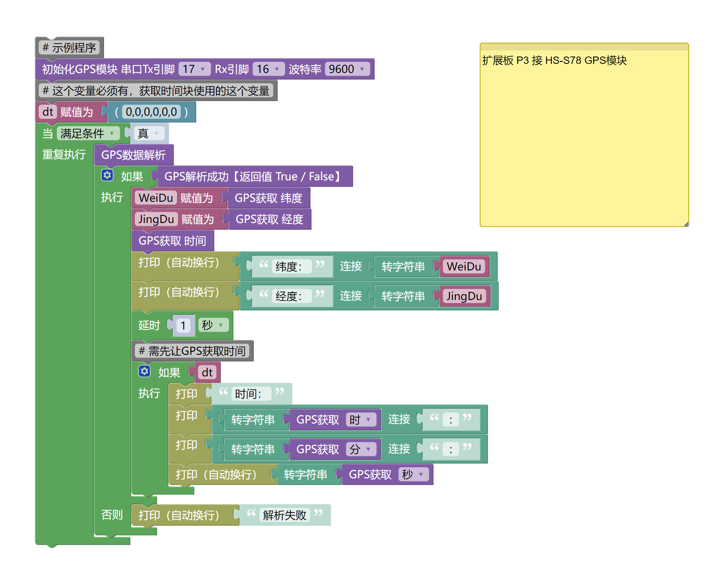This screenshot has height=561, width=710.
Task: Click the tuple text field 0,0,0,0,0,0
Action: point(151,112)
